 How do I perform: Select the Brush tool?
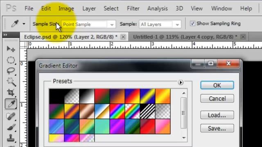point(11,127)
